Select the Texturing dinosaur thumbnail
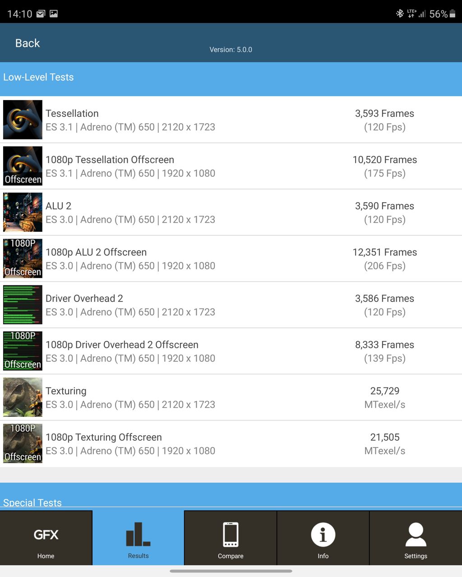This screenshot has height=577, width=462. [23, 397]
